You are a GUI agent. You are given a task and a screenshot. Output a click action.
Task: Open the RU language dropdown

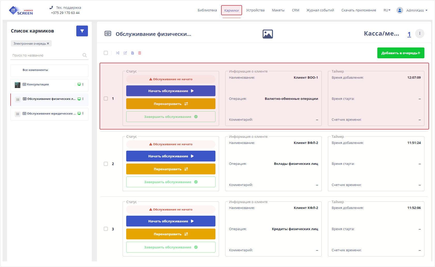[387, 10]
